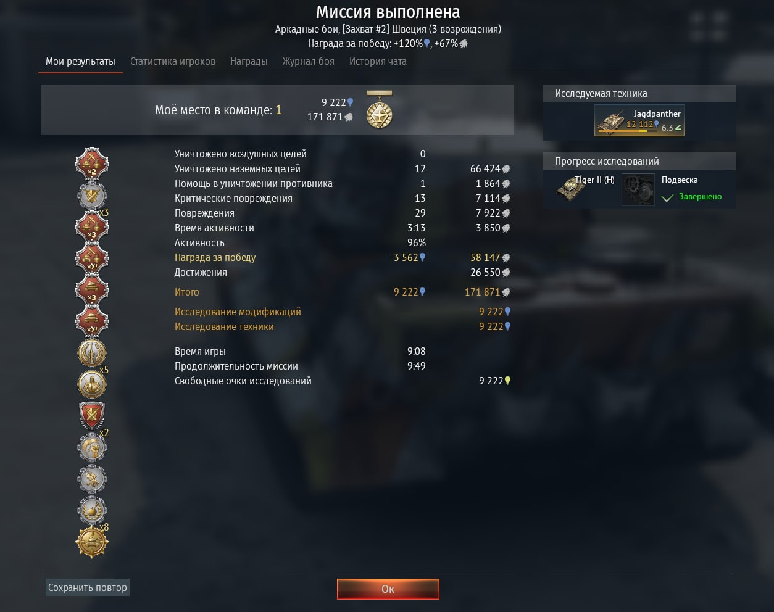Open the Jagdpanther researched vehicle card
The width and height of the screenshot is (774, 612).
click(x=639, y=120)
